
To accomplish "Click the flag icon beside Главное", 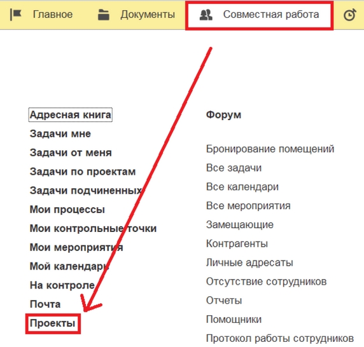I will (16, 15).
